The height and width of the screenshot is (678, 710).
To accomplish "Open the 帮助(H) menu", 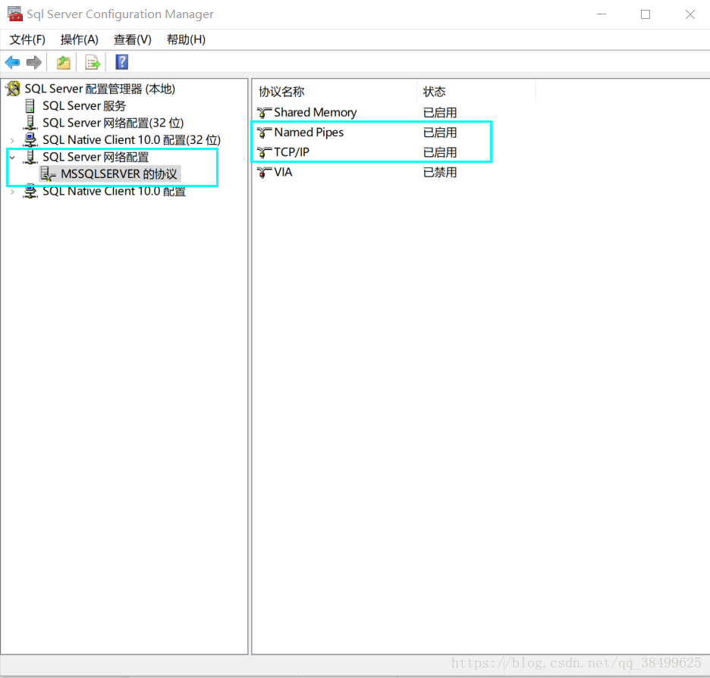I will coord(186,40).
